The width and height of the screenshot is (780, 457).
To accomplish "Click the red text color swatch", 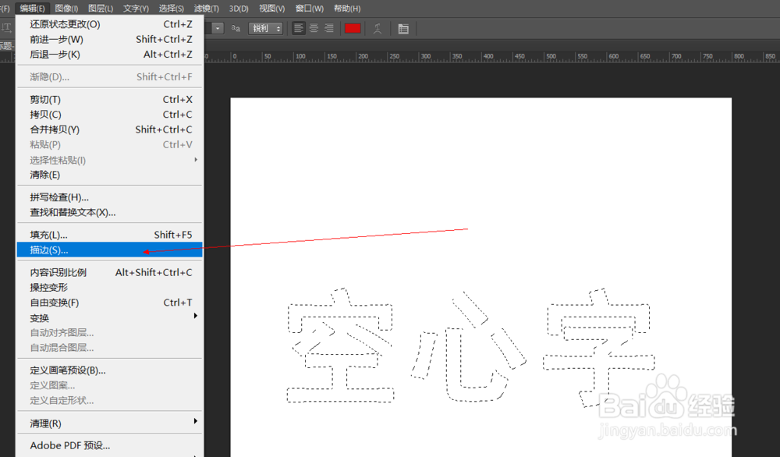I will [353, 28].
